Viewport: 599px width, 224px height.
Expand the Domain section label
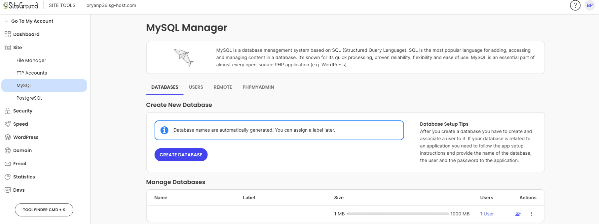pyautogui.click(x=22, y=150)
